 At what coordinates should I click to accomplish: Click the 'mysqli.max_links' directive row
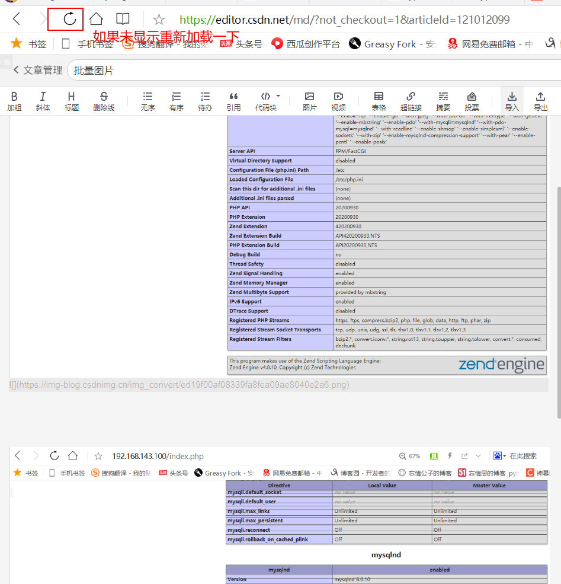[x=386, y=511]
